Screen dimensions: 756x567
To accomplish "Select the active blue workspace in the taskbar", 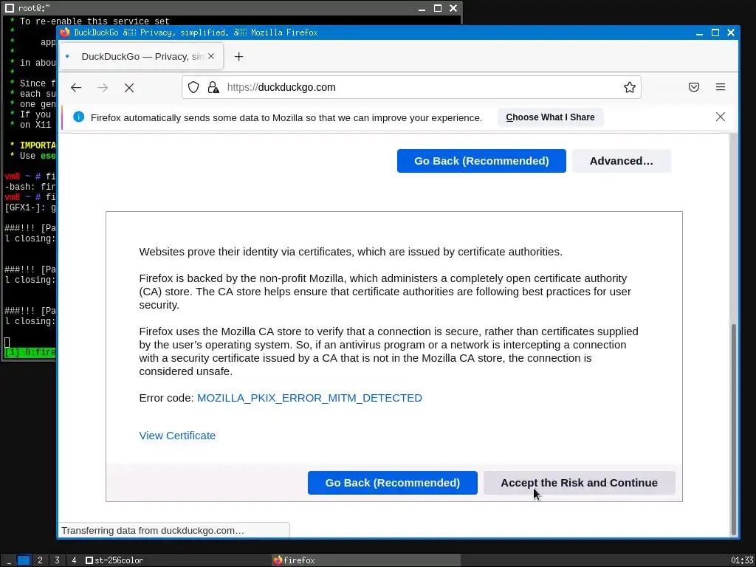I will [x=24, y=560].
